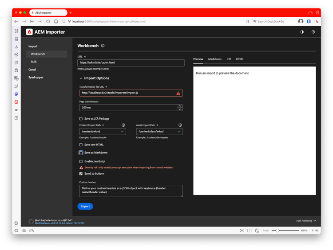The image size is (333, 250).
Task: Click the Adobe logo in AEM Importer header
Action: click(x=29, y=32)
